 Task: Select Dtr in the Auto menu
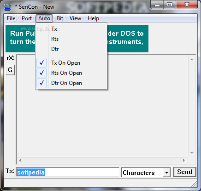click(x=71, y=49)
